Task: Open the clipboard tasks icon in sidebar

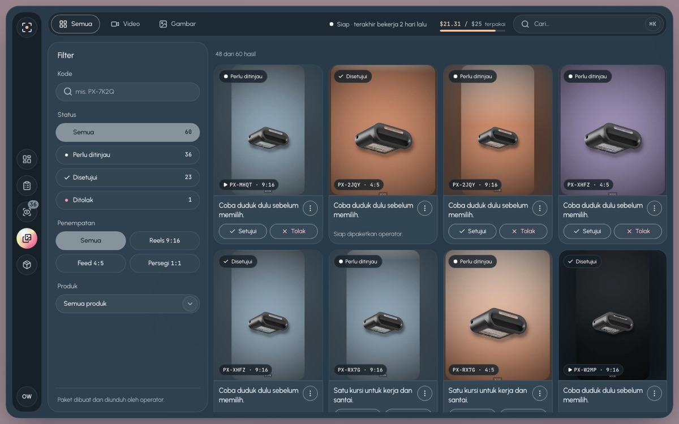Action: pos(27,185)
